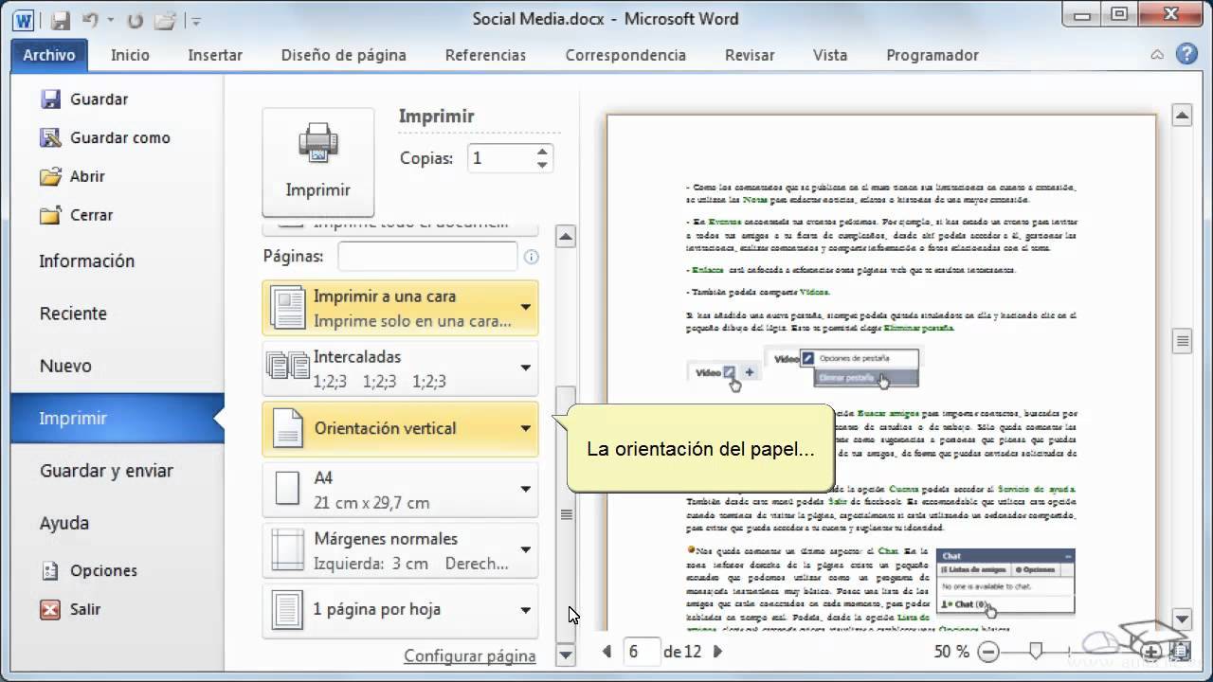This screenshot has height=682, width=1213.
Task: Click the Páginas text input field
Action: 427,256
